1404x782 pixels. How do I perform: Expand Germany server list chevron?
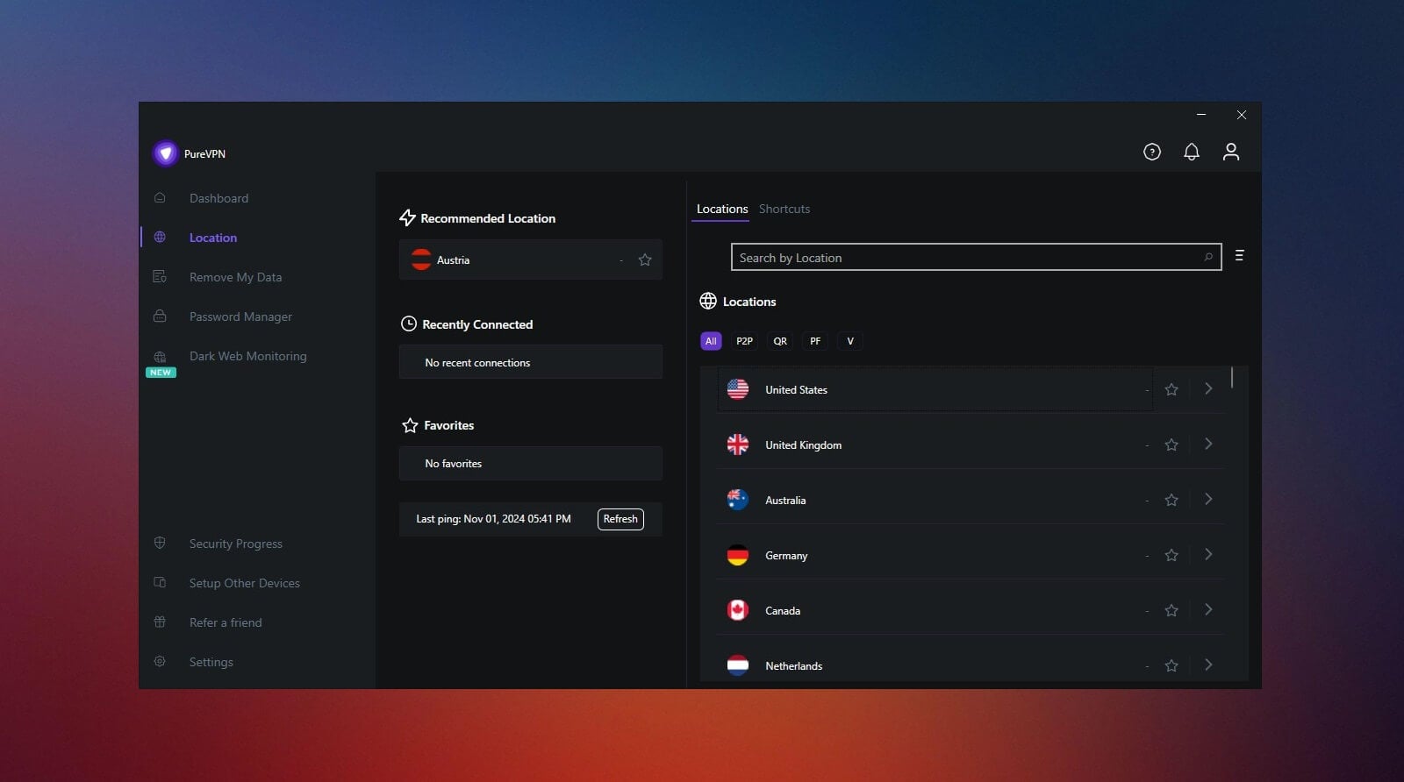tap(1208, 554)
